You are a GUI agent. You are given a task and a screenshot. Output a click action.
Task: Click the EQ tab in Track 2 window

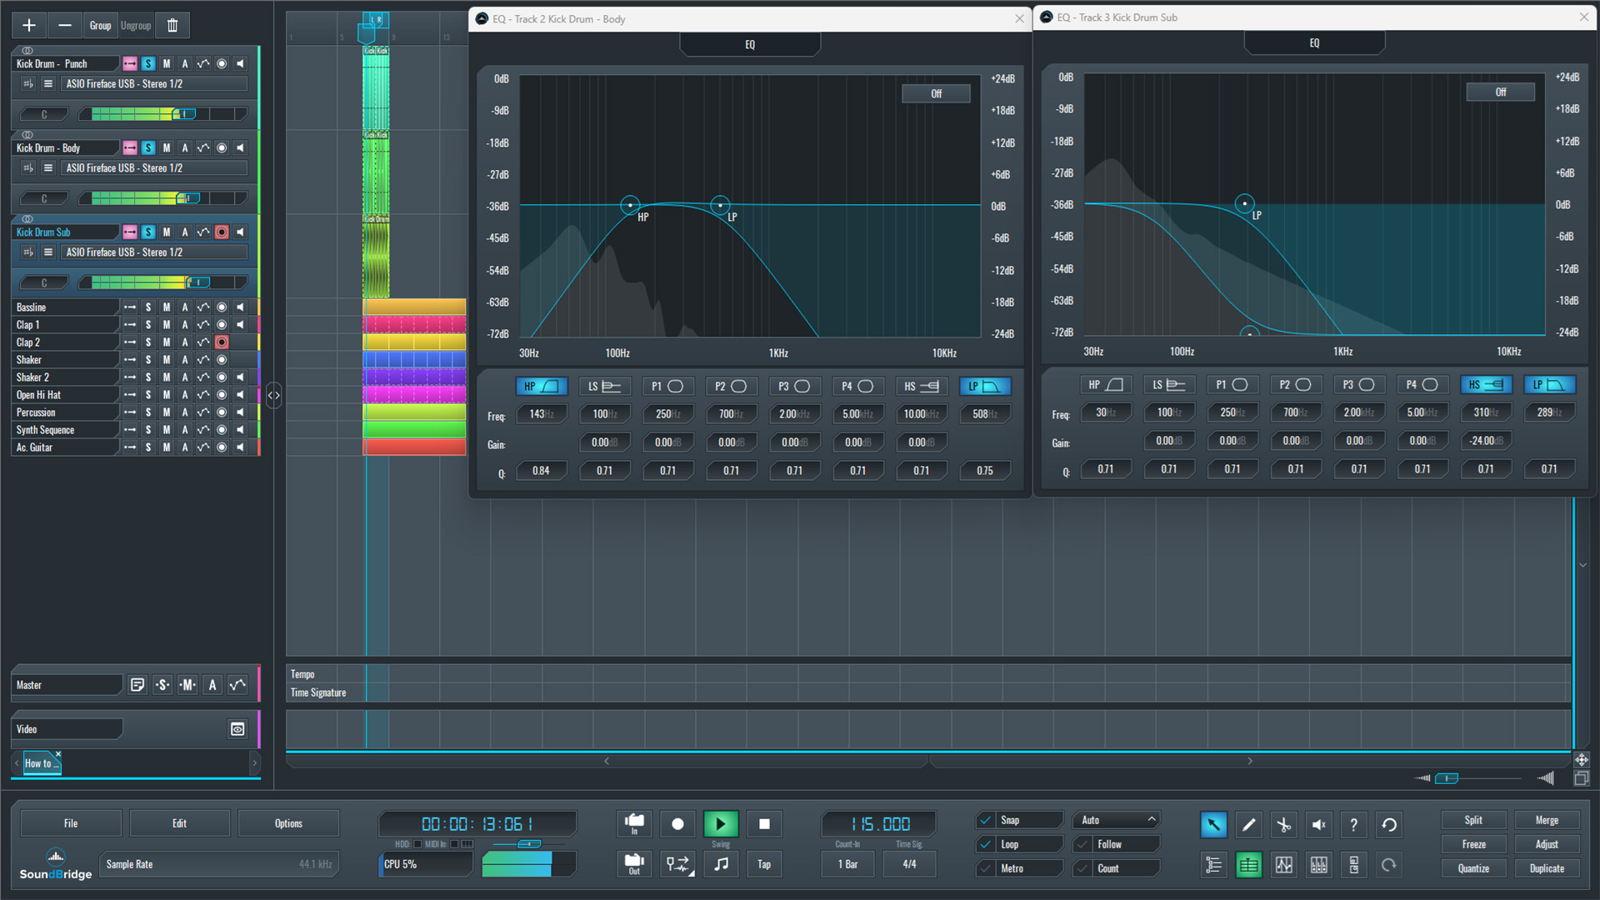[750, 44]
